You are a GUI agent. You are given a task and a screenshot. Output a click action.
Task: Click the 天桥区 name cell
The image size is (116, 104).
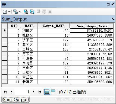(29, 72)
